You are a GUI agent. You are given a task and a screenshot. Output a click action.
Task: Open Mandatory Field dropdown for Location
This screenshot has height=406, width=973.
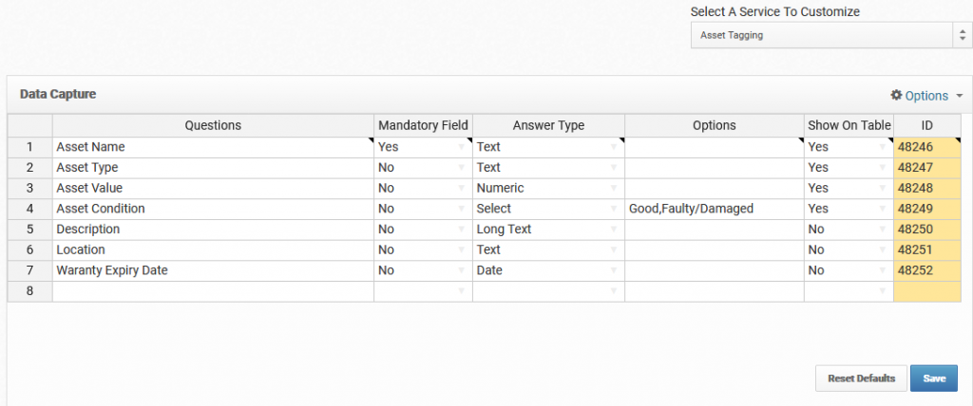coord(461,250)
